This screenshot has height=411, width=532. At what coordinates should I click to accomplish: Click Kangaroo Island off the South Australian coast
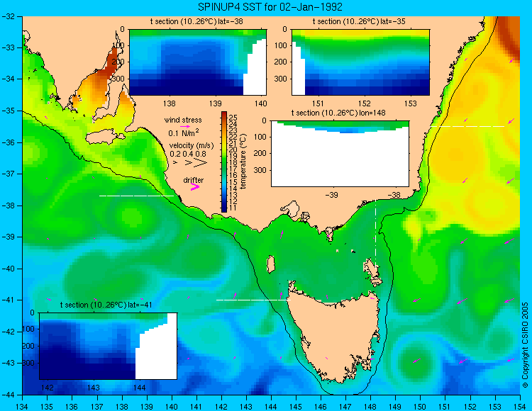tap(104, 138)
